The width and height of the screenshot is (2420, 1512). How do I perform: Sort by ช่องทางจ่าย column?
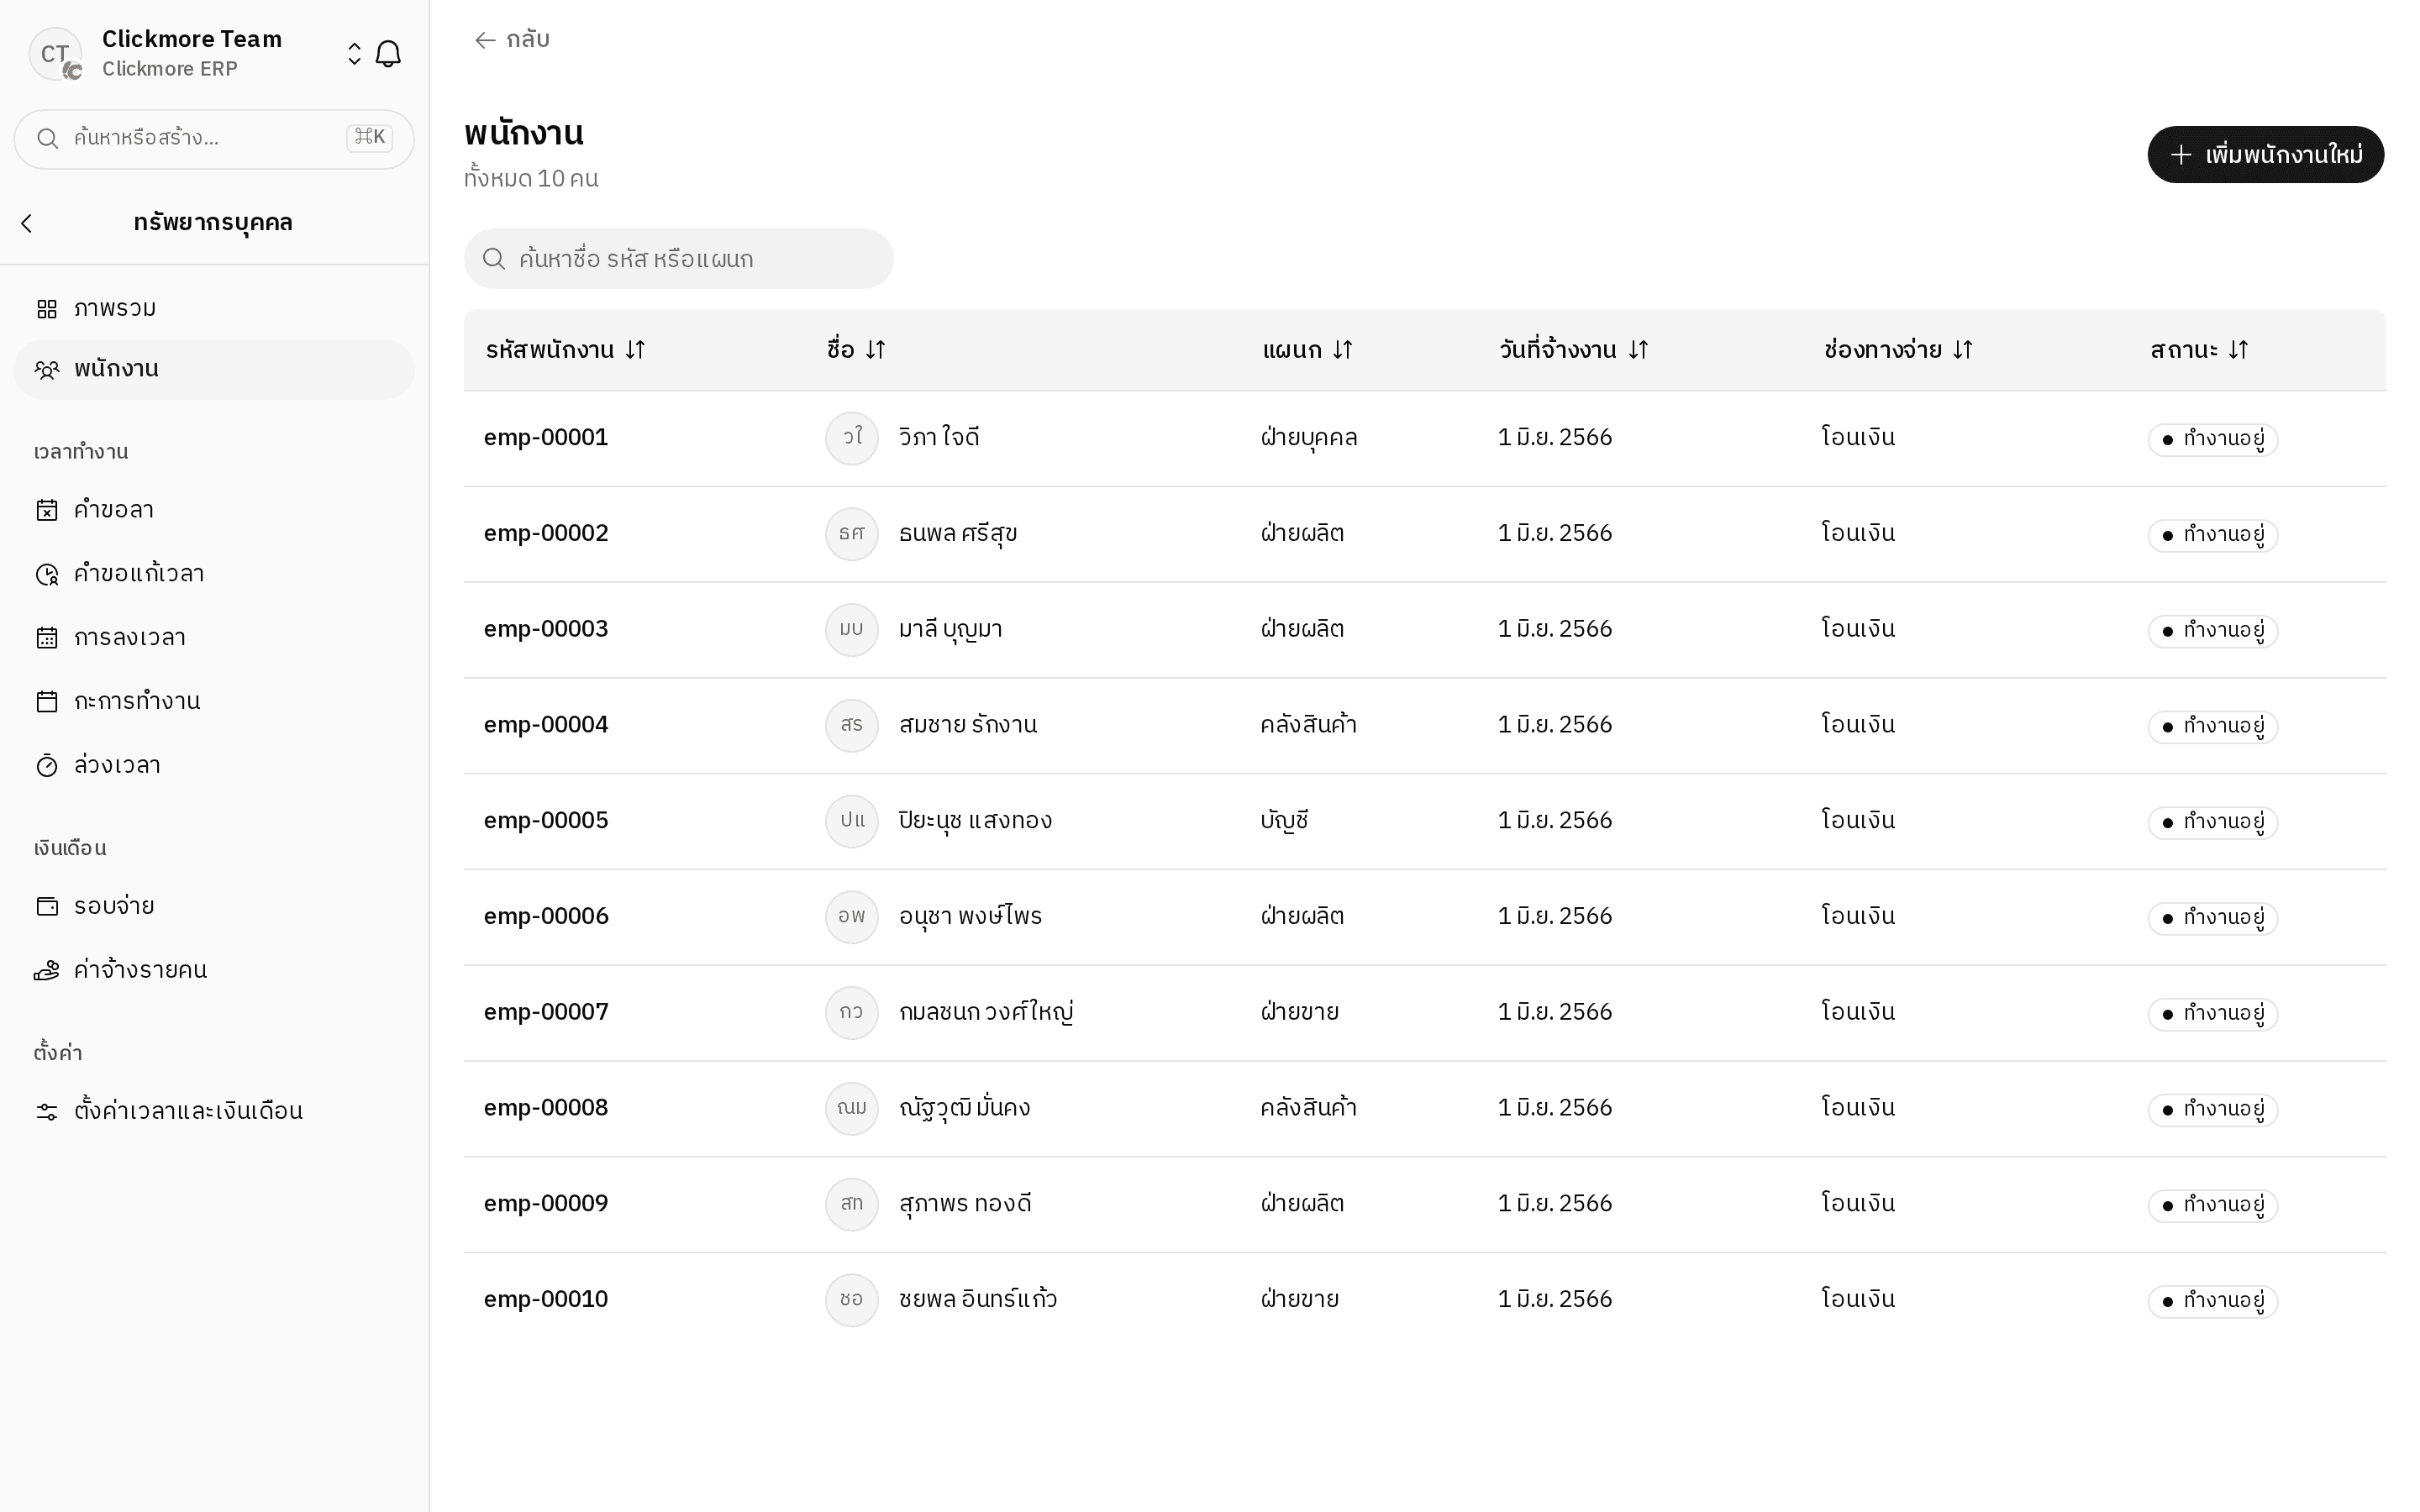[x=1898, y=350]
